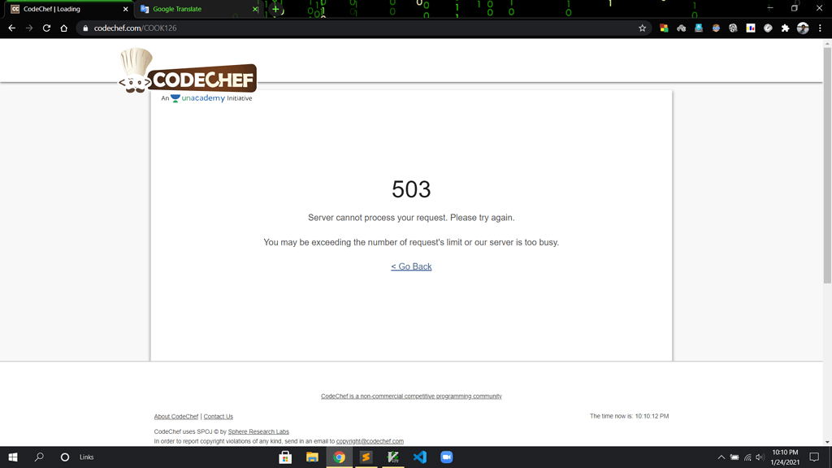
Task: Click the Go Back link
Action: [x=410, y=266]
